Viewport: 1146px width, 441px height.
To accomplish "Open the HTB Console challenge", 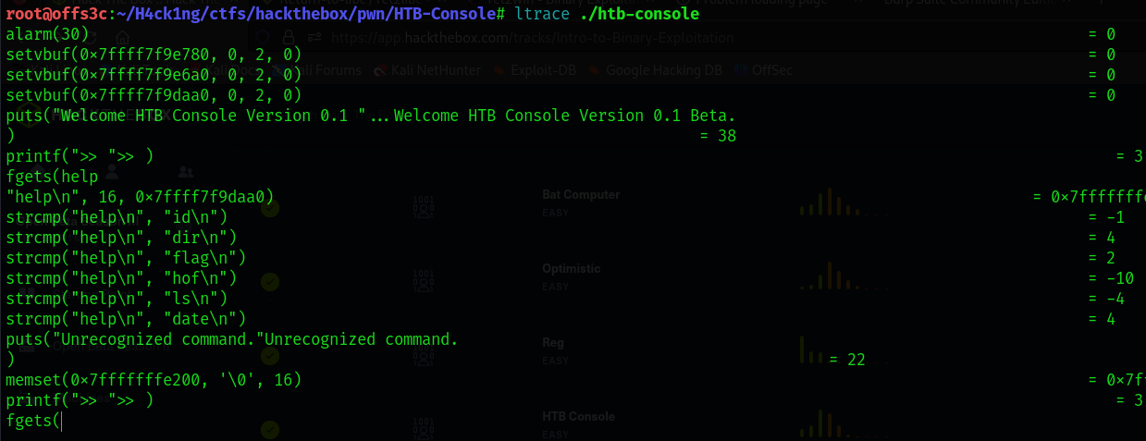I will [x=578, y=417].
